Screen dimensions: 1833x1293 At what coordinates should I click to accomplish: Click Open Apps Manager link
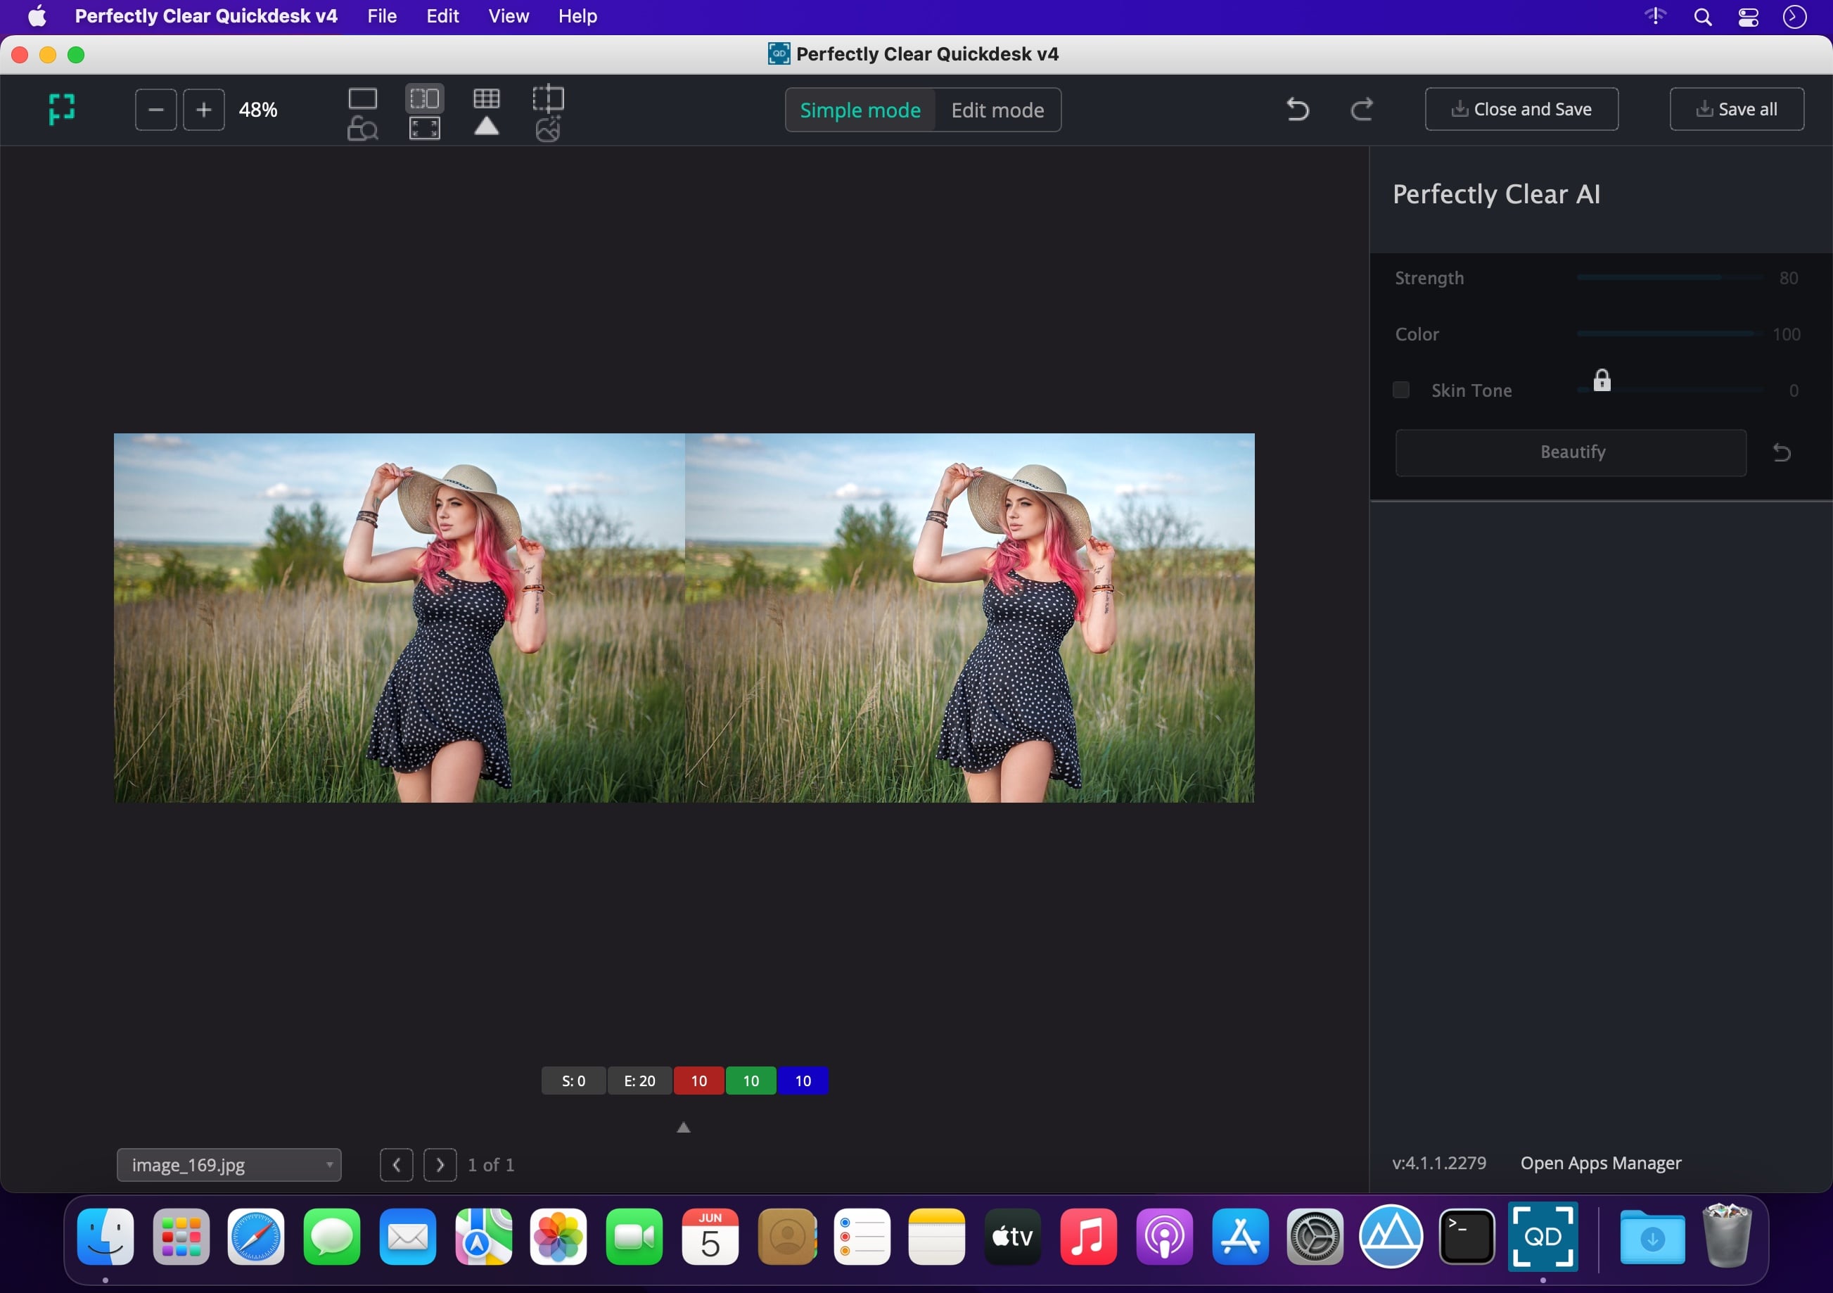tap(1600, 1163)
